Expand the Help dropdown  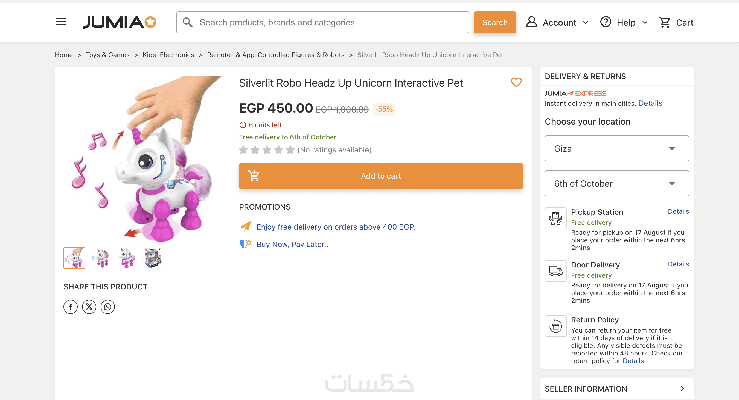[624, 22]
